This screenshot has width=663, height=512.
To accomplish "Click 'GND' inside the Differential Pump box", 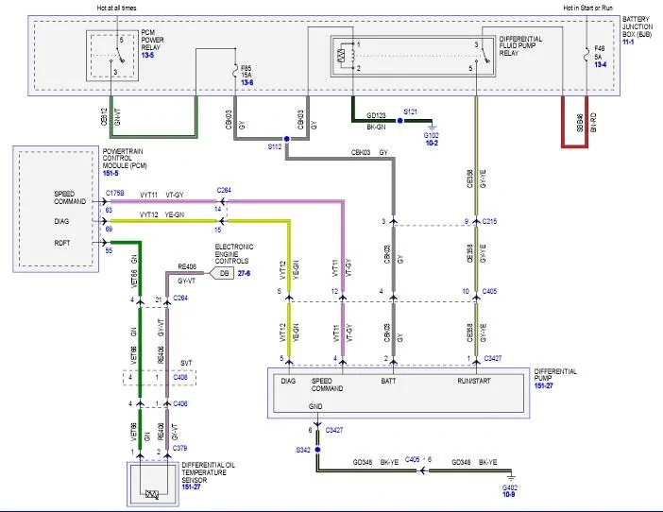I will 315,406.
